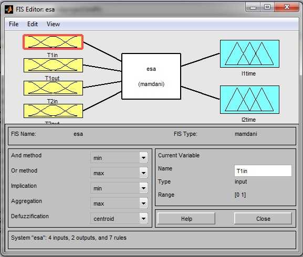
Task: Select the T1out input variable block
Action: click(x=53, y=66)
